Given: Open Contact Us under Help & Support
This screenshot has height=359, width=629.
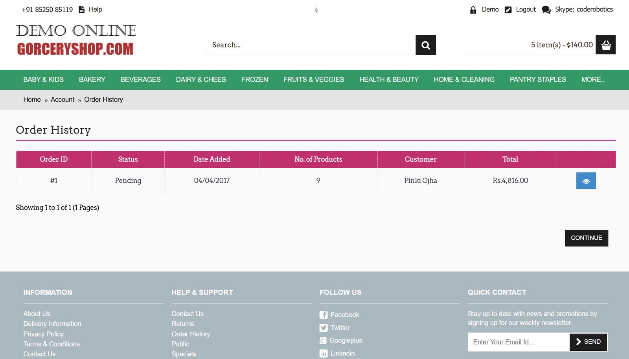Looking at the screenshot, I should (188, 314).
